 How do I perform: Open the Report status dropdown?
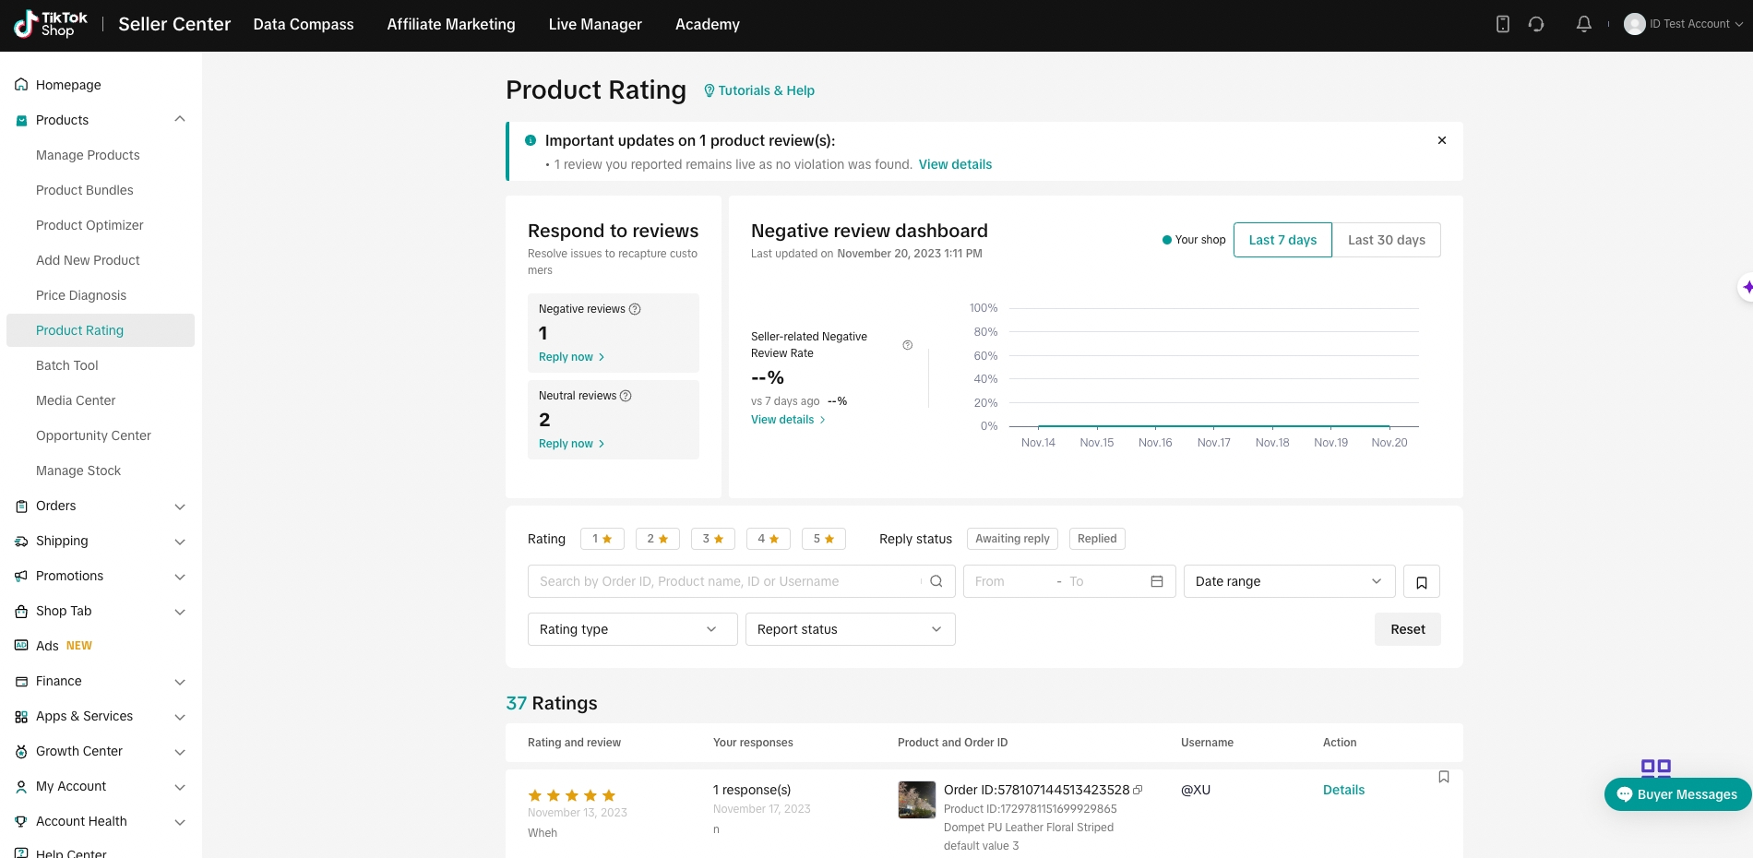coord(850,629)
